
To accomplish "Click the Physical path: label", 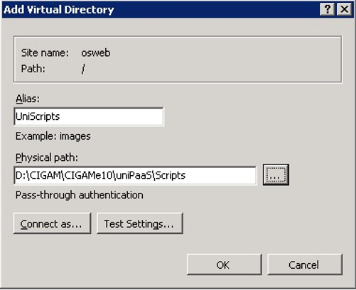I will [47, 157].
